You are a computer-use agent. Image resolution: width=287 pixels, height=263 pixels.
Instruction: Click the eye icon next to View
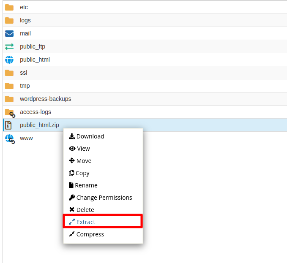click(72, 149)
